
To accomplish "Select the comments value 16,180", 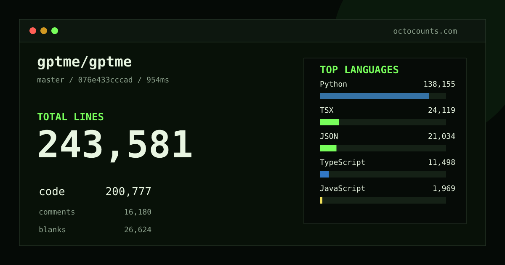I will (x=138, y=212).
